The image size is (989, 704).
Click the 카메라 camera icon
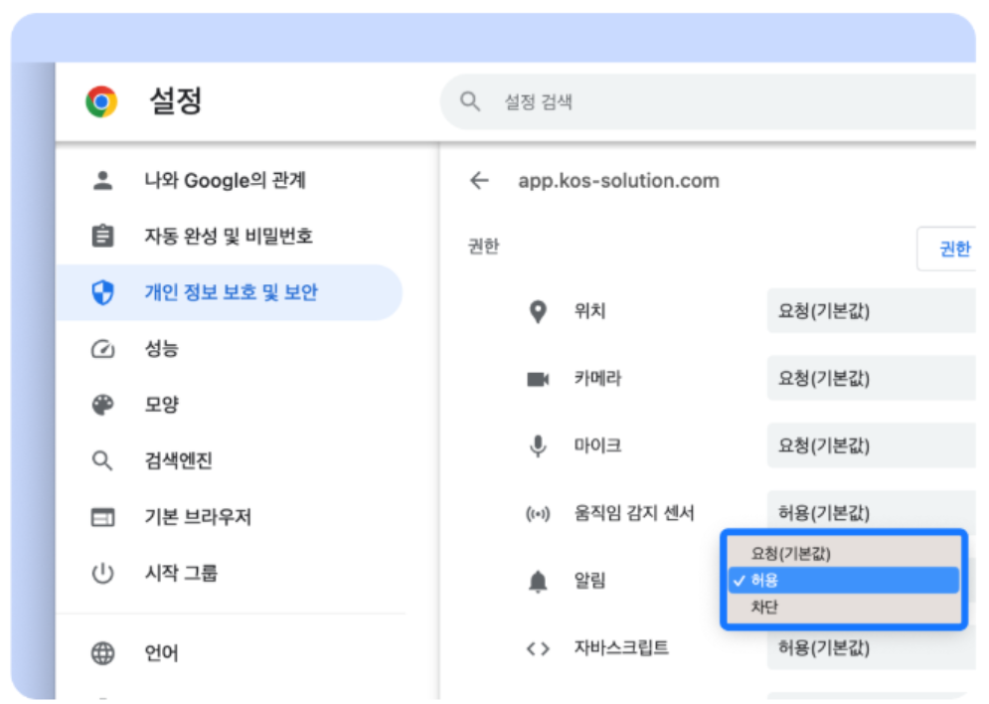538,379
